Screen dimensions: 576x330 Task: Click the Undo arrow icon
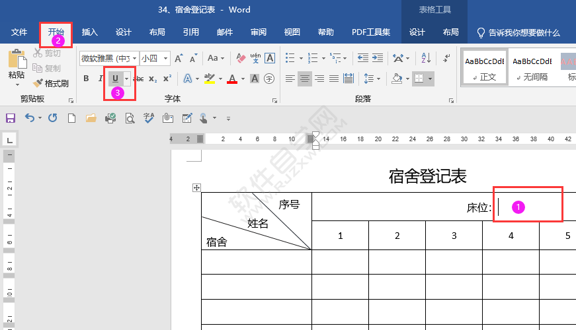point(30,118)
